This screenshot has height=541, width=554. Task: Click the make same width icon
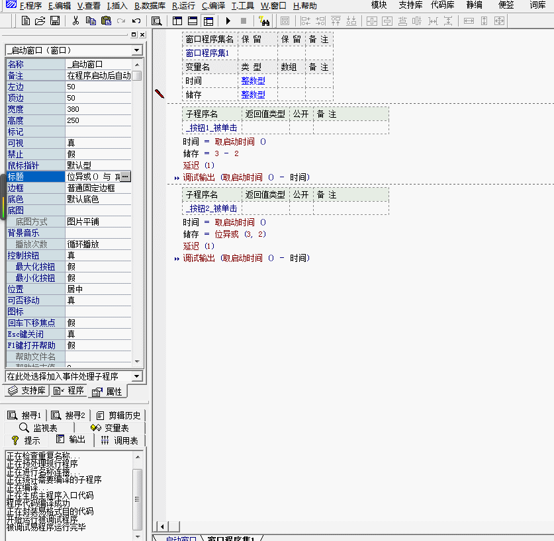[469, 21]
